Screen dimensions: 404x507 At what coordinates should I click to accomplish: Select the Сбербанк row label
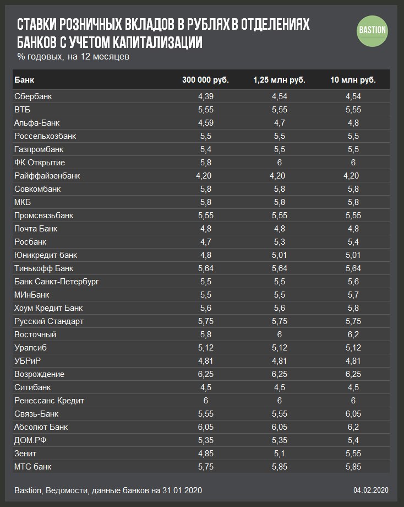34,96
